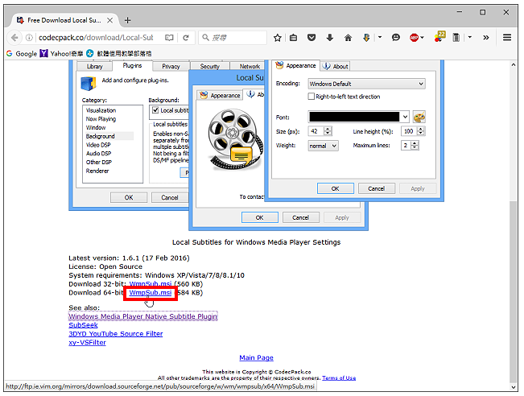Bookmark this page with the star icon

click(277, 38)
